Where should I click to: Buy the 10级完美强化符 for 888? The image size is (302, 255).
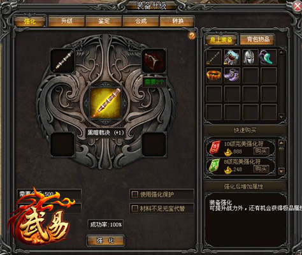point(261,151)
